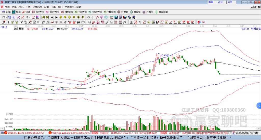The height and width of the screenshot is (140, 261).
Task: Select the zigzag wave line tool
Action: click(x=111, y=22)
